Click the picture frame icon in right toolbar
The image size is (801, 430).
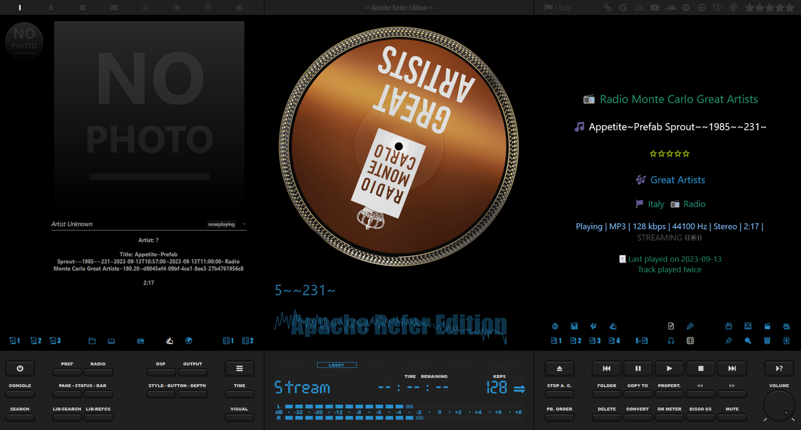748,326
